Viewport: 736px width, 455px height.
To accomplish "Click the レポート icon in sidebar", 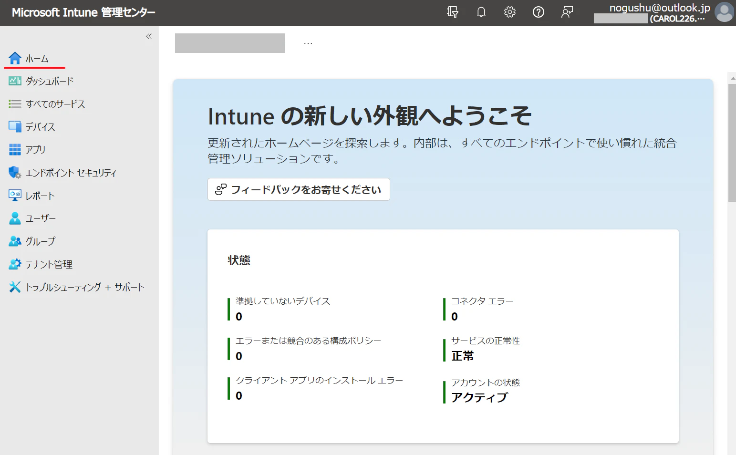I will click(x=15, y=196).
